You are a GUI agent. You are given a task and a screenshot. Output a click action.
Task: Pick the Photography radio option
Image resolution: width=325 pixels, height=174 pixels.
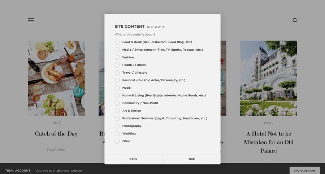tap(117, 126)
